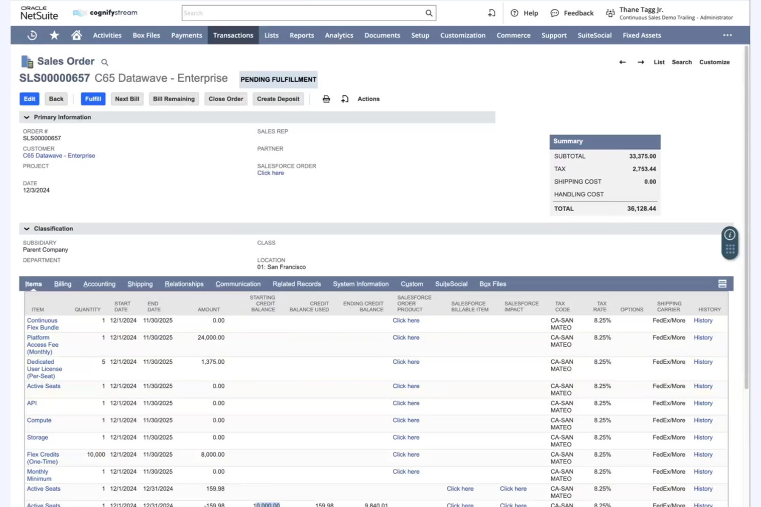Click the NetSuite logo
The height and width of the screenshot is (507, 761).
click(x=39, y=12)
